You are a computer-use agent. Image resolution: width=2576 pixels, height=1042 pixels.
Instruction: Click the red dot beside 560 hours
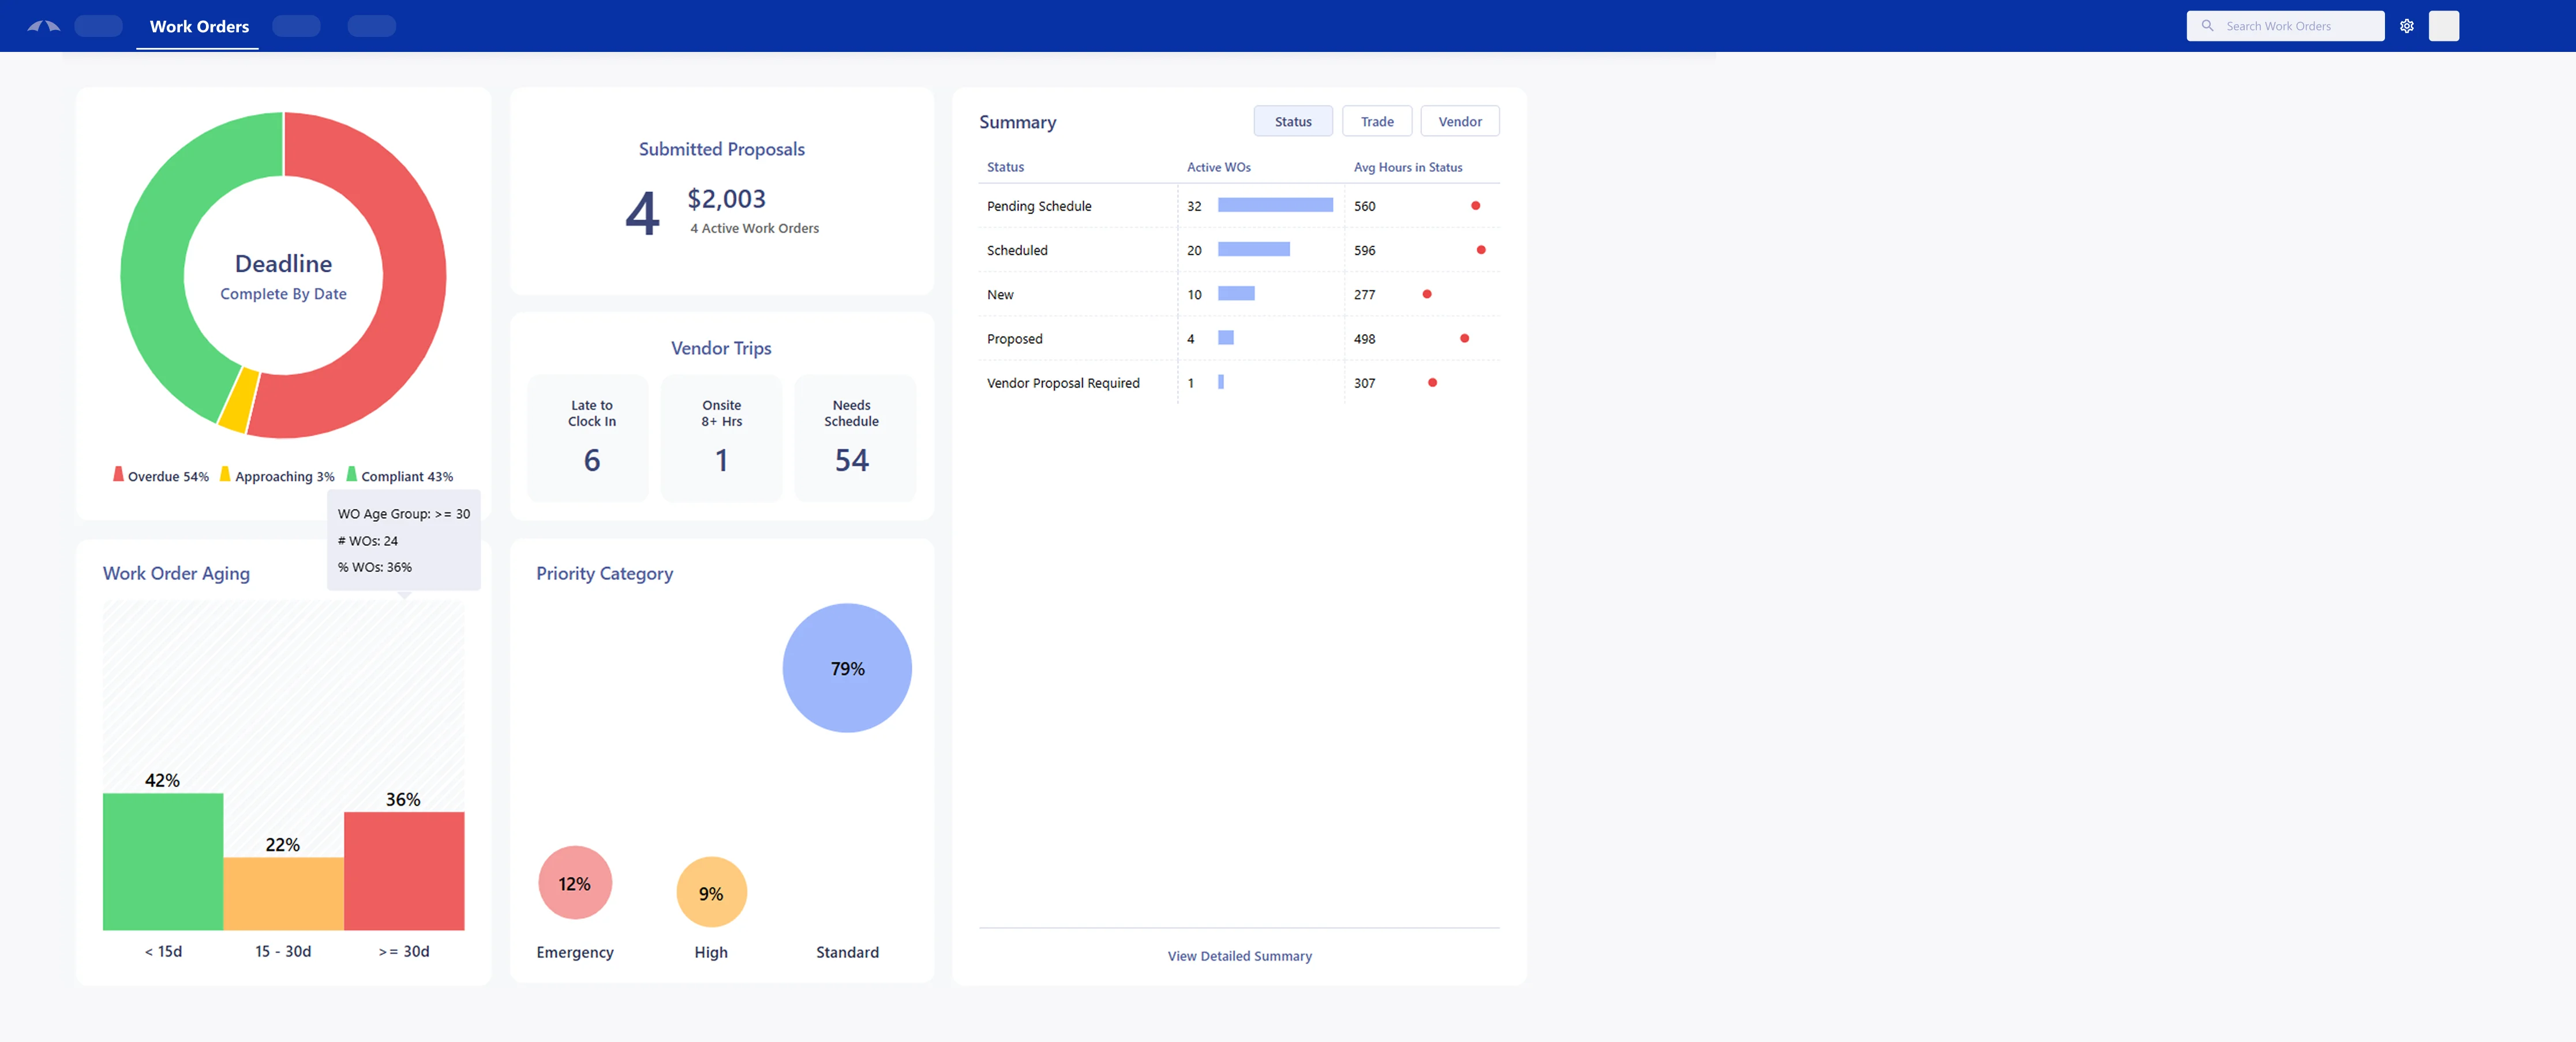(1475, 205)
